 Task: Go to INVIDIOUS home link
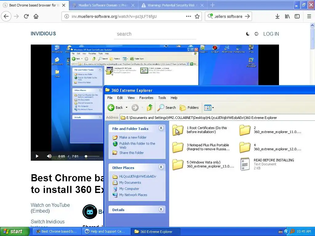tap(43, 34)
